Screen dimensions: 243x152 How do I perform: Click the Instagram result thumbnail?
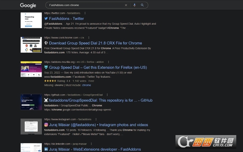click(x=31, y=127)
